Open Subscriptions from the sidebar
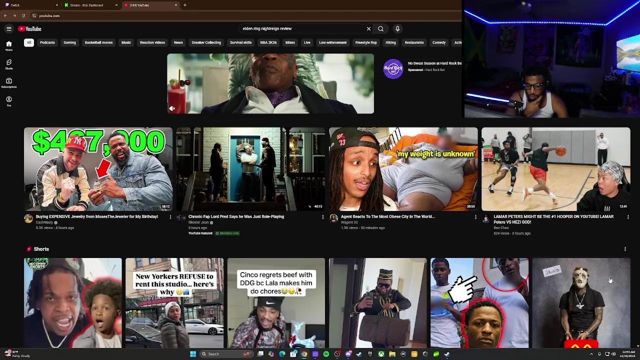Viewport: 640px width, 360px height. (8, 82)
